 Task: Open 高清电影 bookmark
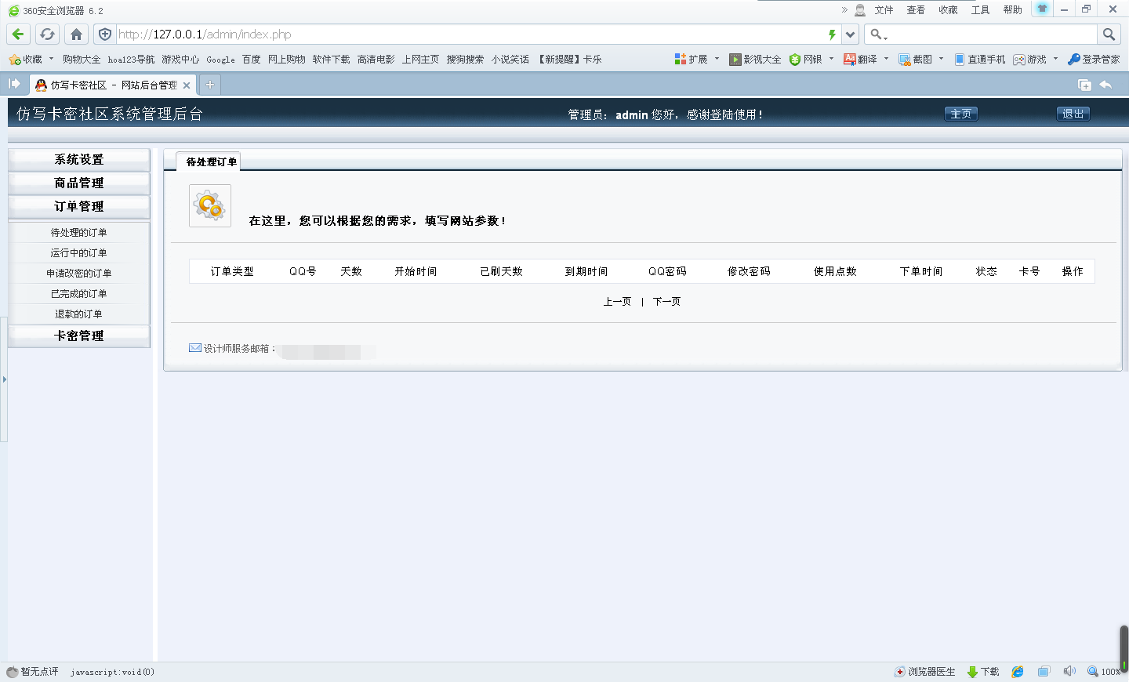376,60
